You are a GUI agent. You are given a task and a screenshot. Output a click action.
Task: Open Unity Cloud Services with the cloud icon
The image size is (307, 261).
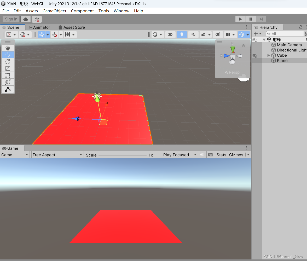point(25,19)
